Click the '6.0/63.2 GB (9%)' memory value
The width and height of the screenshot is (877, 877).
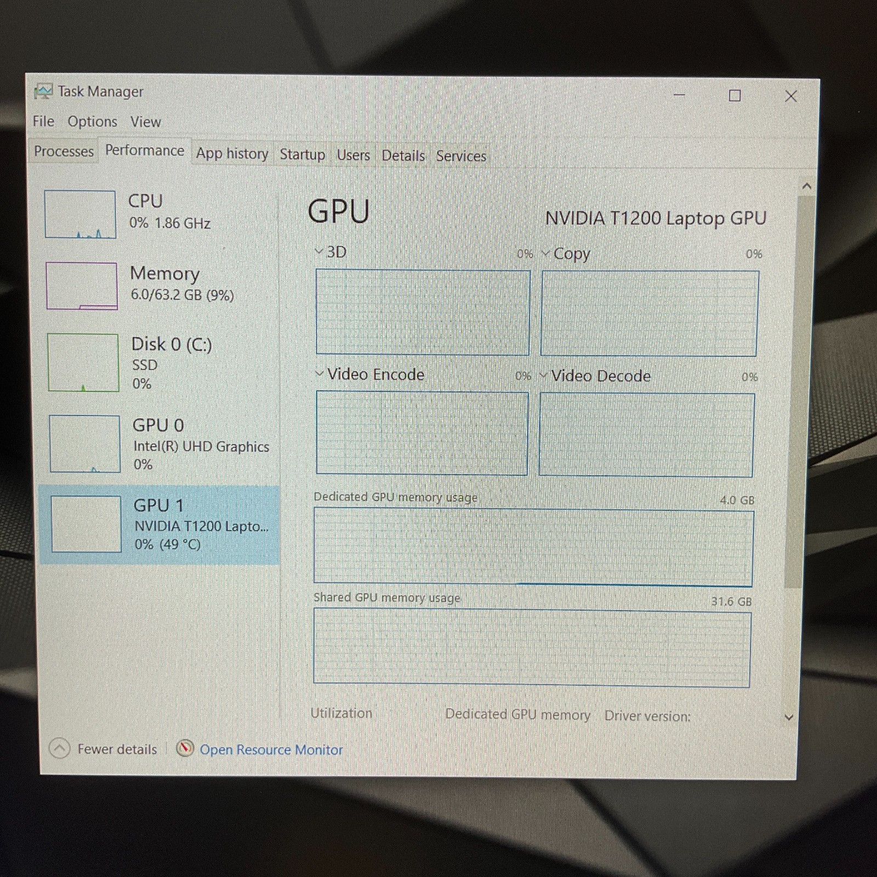click(182, 295)
